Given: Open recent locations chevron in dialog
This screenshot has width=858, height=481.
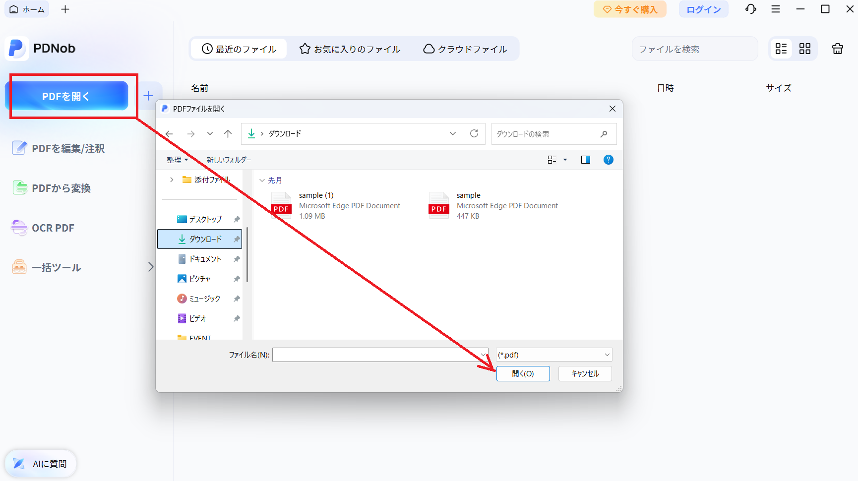Looking at the screenshot, I should [210, 134].
